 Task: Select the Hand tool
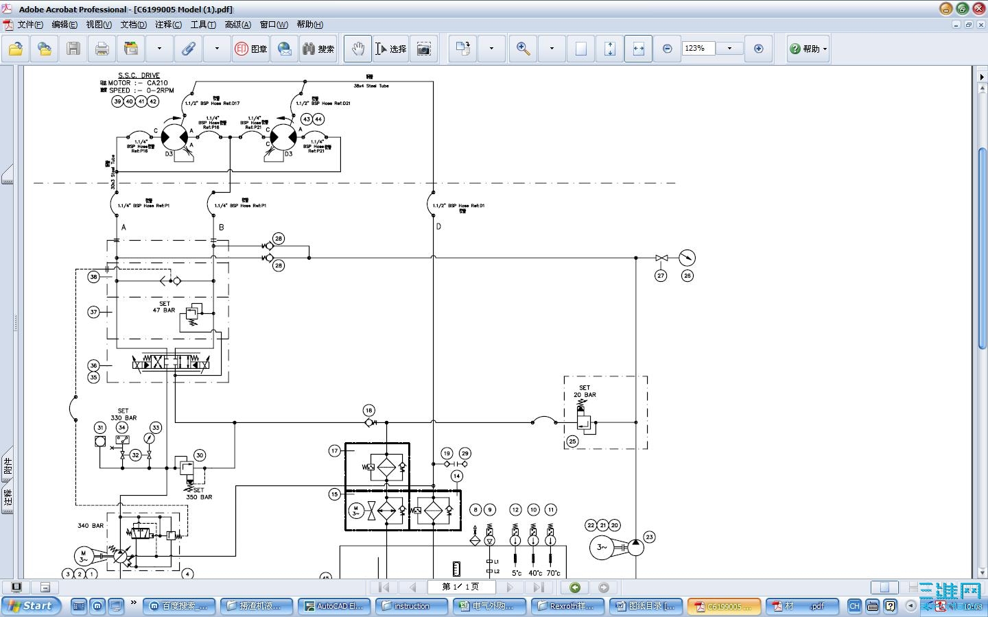coord(357,49)
